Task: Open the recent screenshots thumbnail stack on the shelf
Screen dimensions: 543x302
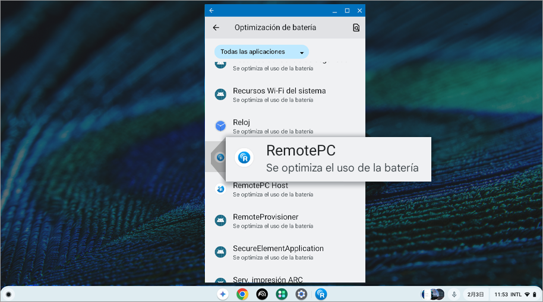Action: click(x=432, y=295)
